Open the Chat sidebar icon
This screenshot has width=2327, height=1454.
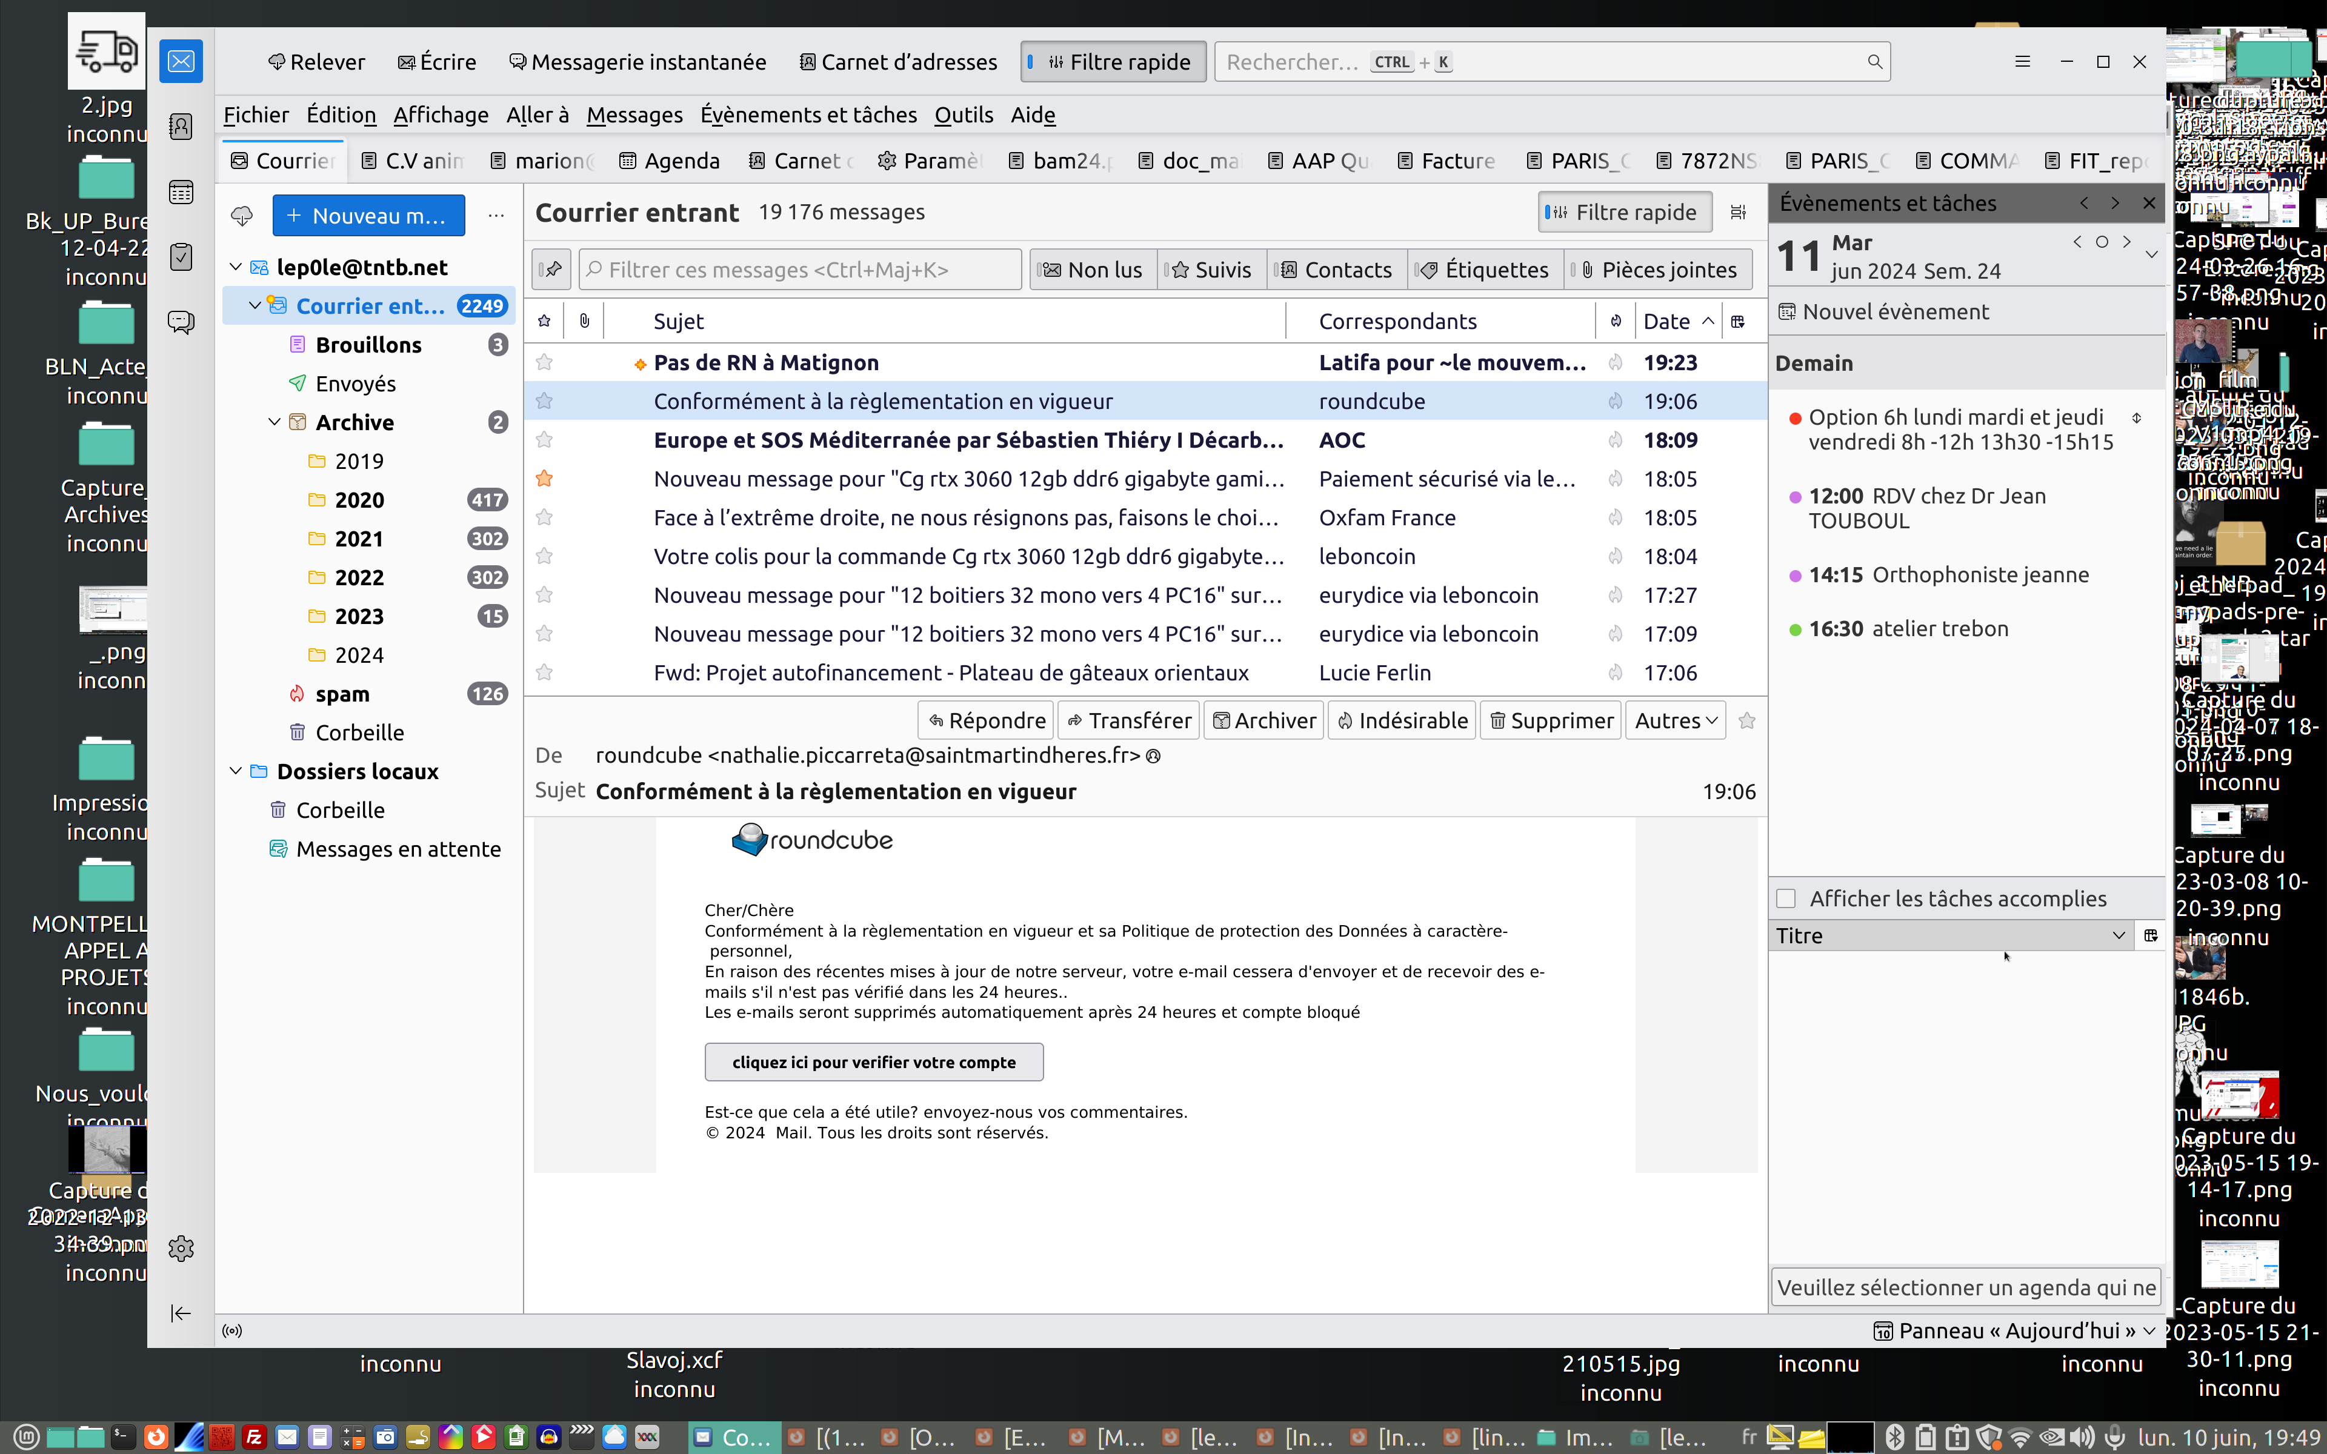click(x=181, y=321)
